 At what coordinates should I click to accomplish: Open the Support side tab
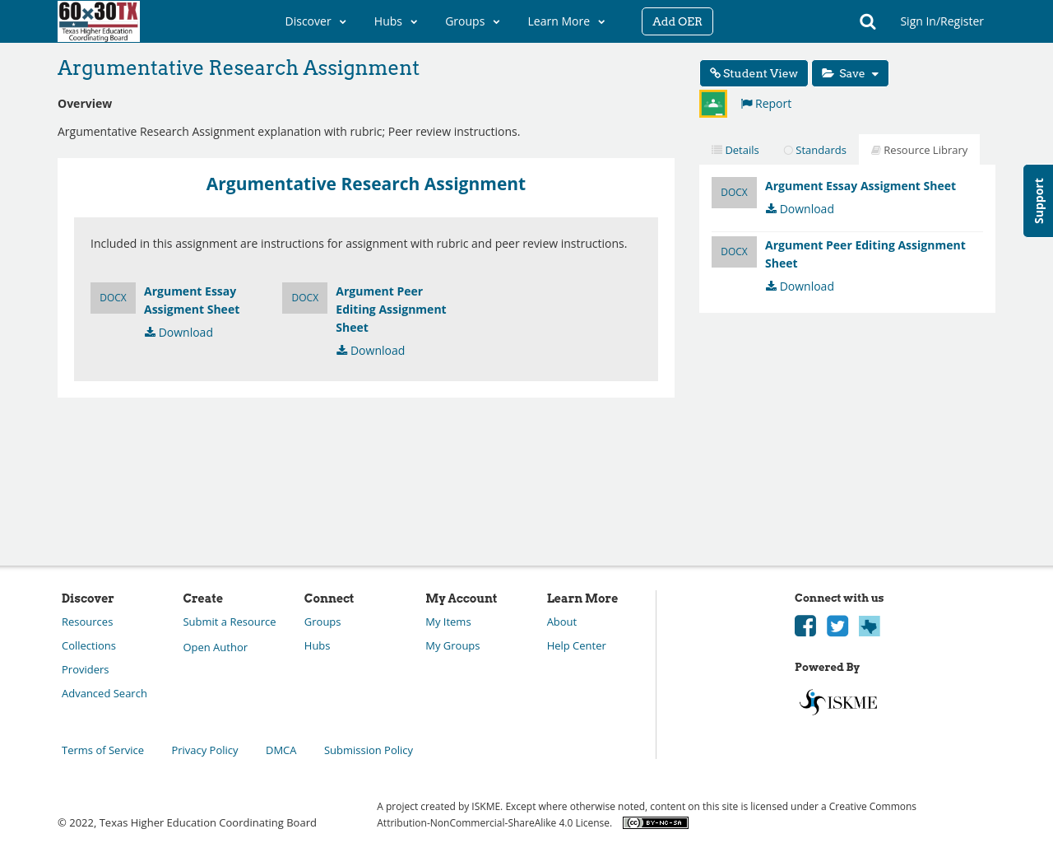[x=1038, y=201]
